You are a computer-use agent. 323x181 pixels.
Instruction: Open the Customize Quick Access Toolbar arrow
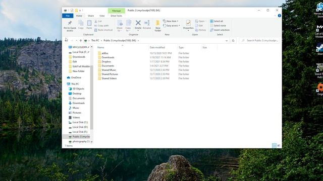coord(80,10)
